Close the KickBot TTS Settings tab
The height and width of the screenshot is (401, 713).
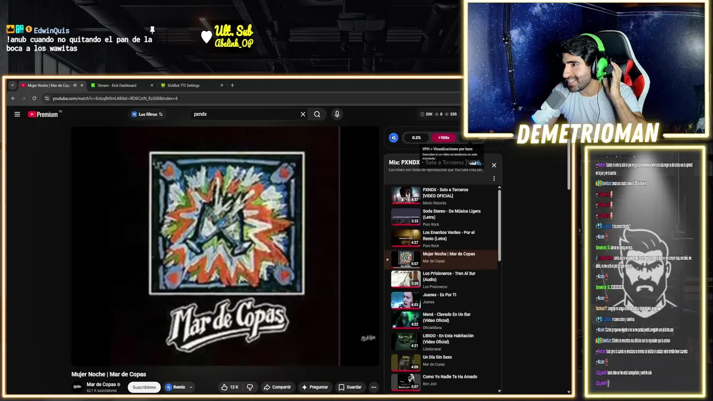click(x=222, y=85)
